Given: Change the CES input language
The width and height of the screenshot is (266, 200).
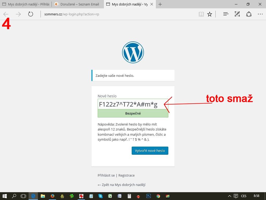Looking at the screenshot, I should (244, 196).
